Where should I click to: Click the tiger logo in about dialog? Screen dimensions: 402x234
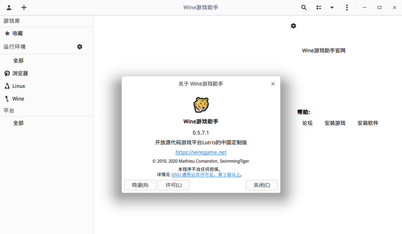(201, 105)
